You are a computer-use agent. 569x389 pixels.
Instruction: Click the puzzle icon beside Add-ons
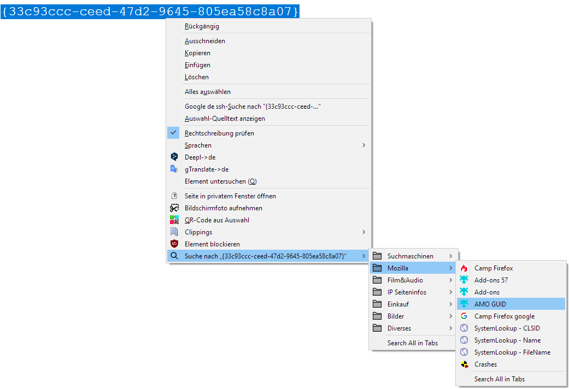464,292
